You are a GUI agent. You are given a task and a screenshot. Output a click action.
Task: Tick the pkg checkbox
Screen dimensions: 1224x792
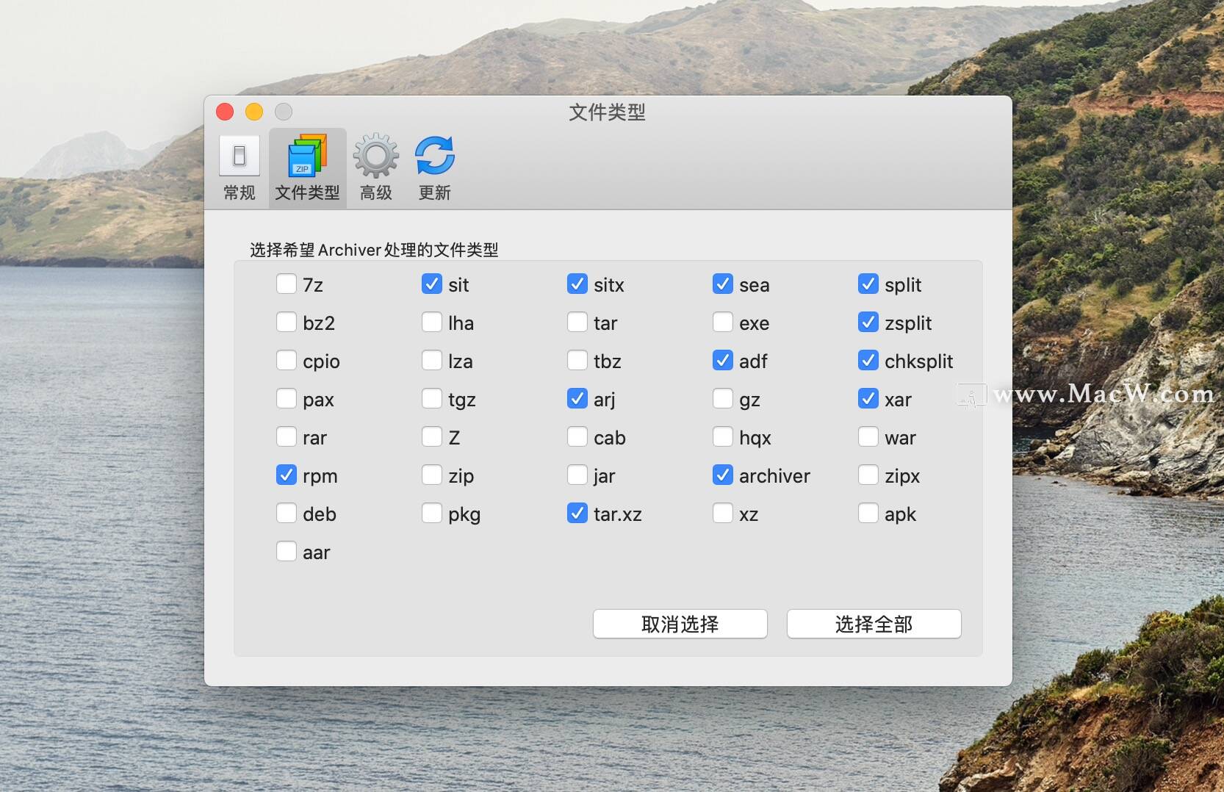click(x=432, y=513)
